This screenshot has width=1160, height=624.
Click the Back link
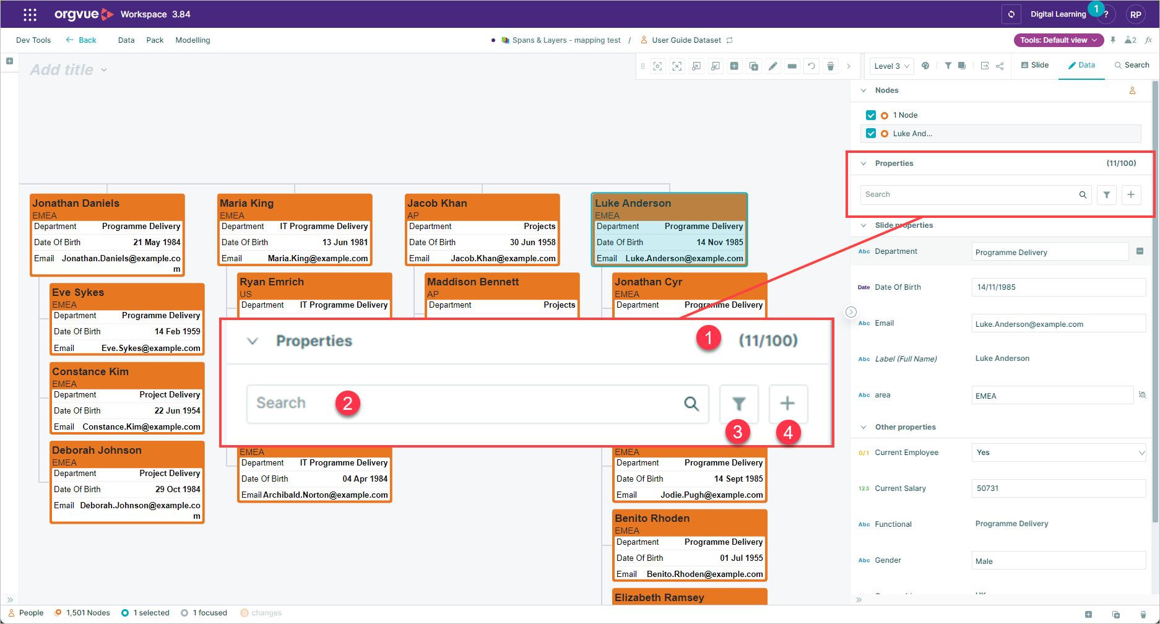tap(81, 40)
